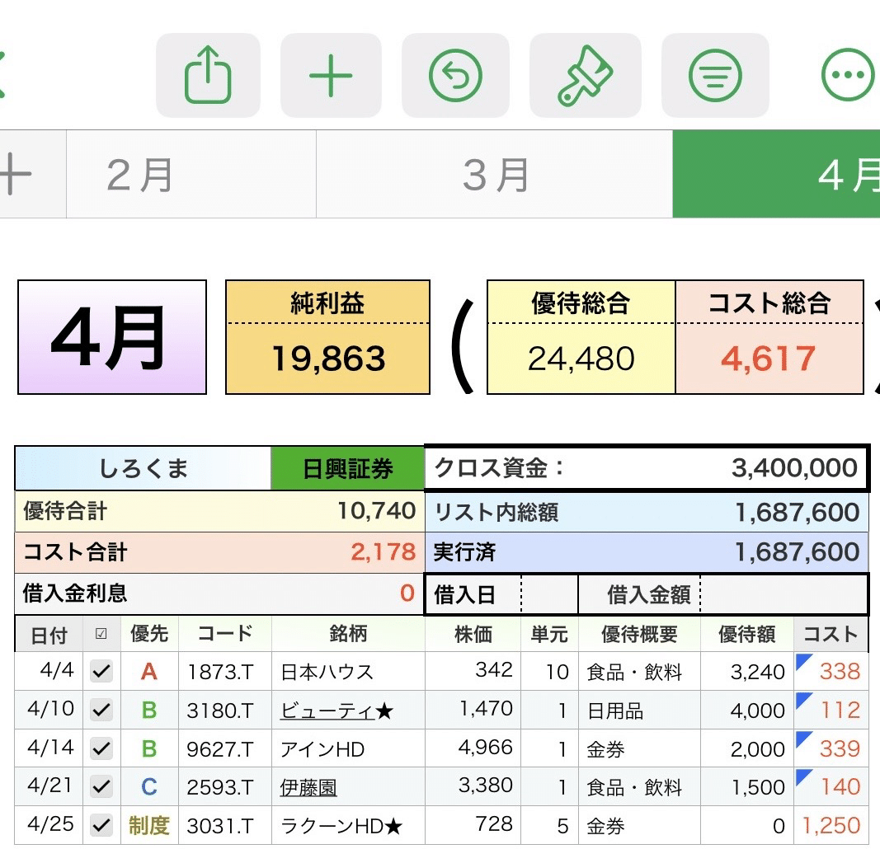Tap the Share icon in the toolbar
Viewport: 880px width, 849px height.
pos(208,73)
